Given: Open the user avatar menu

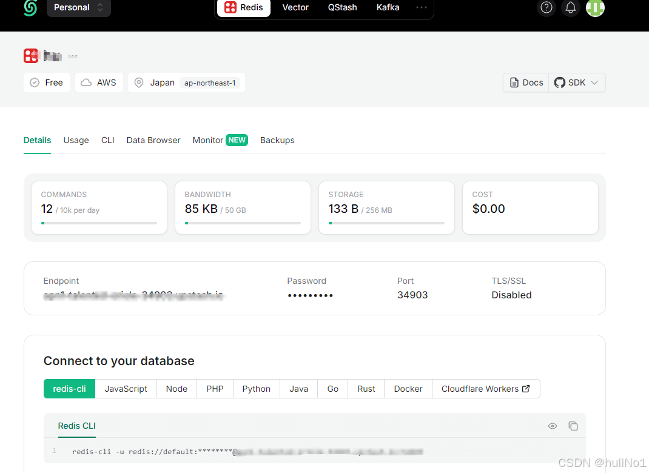Looking at the screenshot, I should [x=595, y=7].
